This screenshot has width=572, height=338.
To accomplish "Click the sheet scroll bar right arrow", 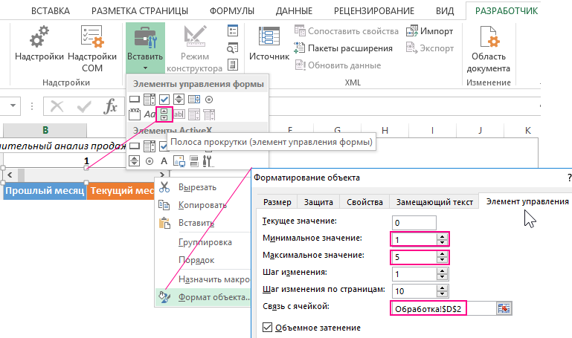I will (162, 175).
